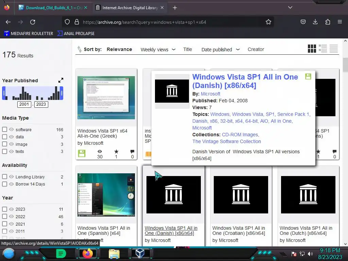The height and width of the screenshot is (261, 348).
Task: Open the Save to Pocket icon
Action: 303,22
